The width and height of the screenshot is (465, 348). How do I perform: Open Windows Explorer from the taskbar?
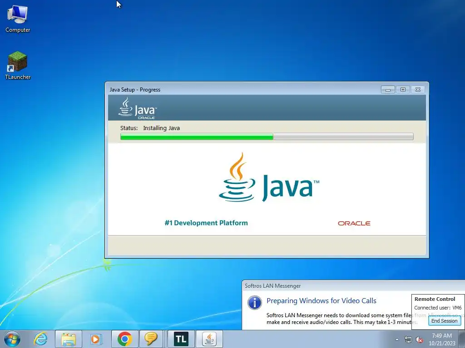pos(69,339)
